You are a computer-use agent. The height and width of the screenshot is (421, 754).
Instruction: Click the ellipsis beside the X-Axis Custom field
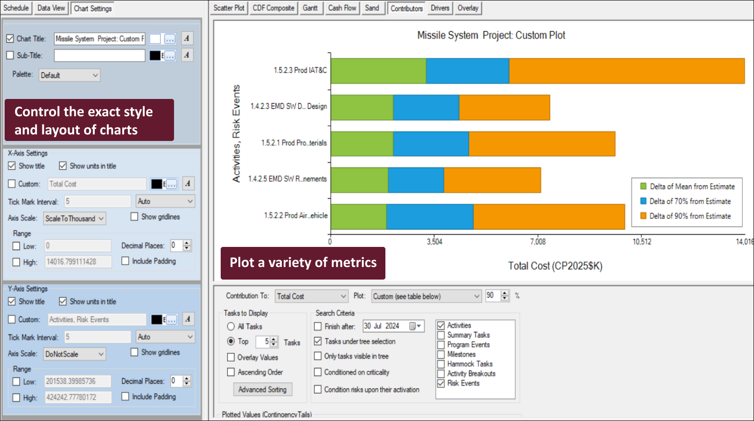click(171, 183)
